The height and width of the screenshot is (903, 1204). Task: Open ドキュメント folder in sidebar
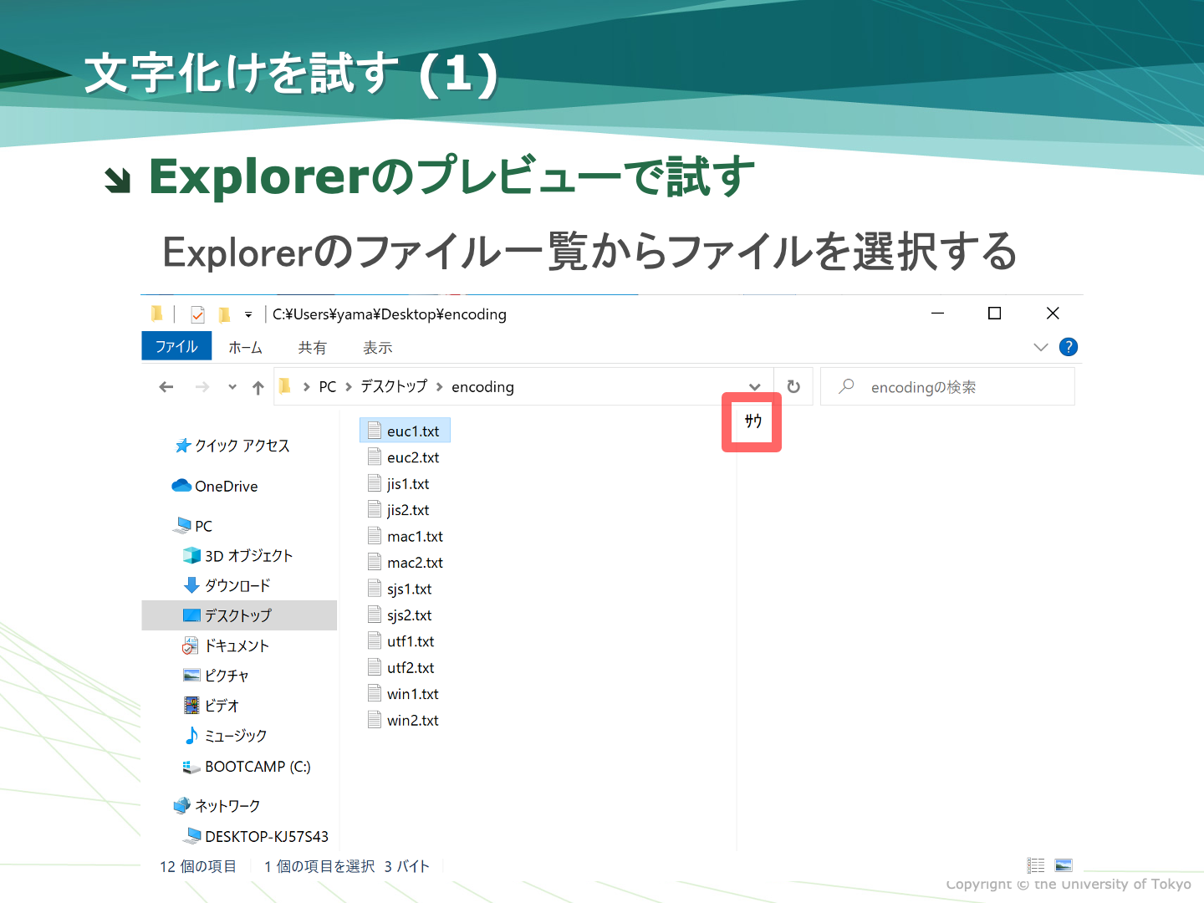tap(226, 645)
